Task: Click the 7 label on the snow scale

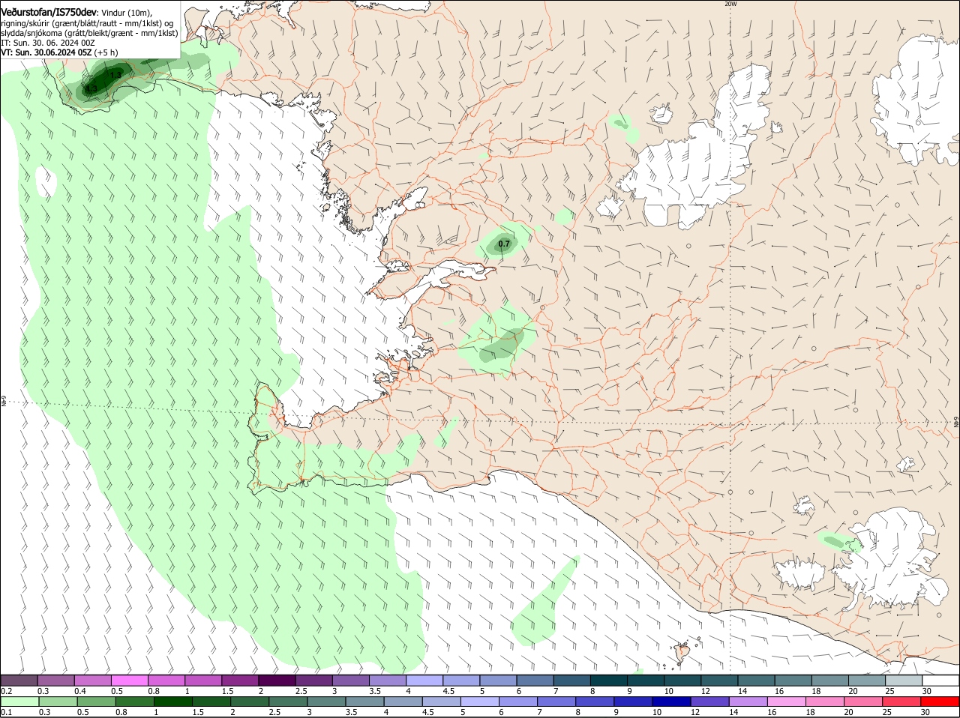Action: [555, 691]
